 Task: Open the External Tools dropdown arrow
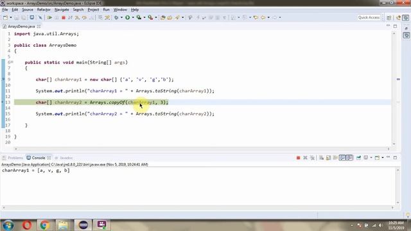pos(156,17)
